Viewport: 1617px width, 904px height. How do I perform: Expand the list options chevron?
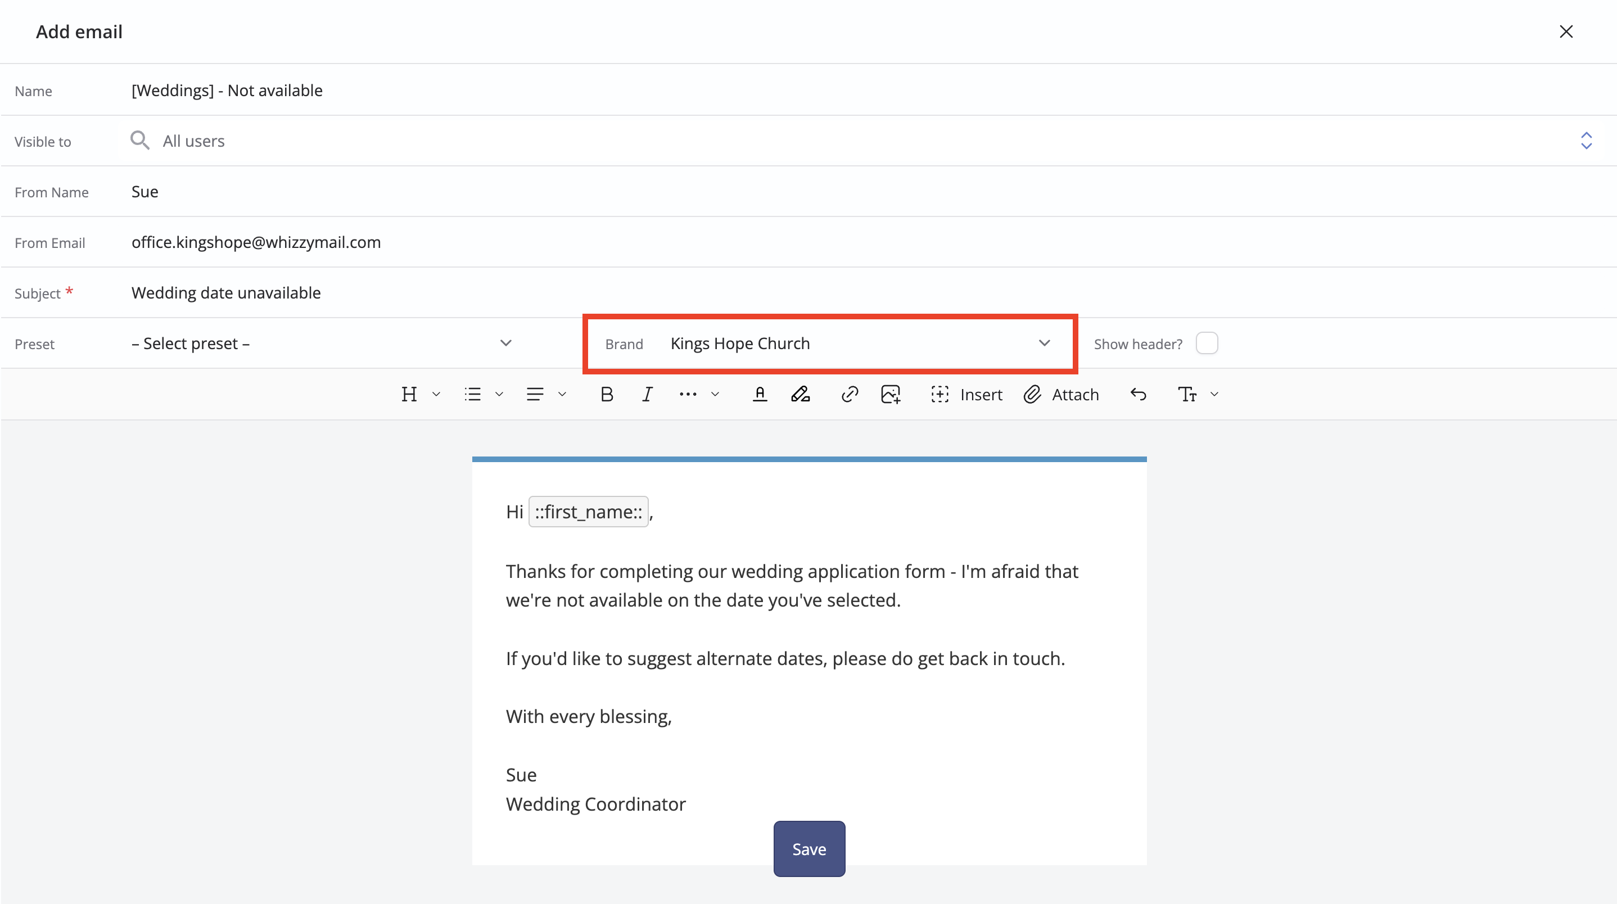click(500, 394)
